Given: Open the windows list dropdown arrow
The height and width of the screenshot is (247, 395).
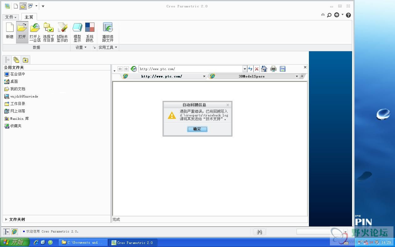Looking at the screenshot, I should [x=36, y=6].
